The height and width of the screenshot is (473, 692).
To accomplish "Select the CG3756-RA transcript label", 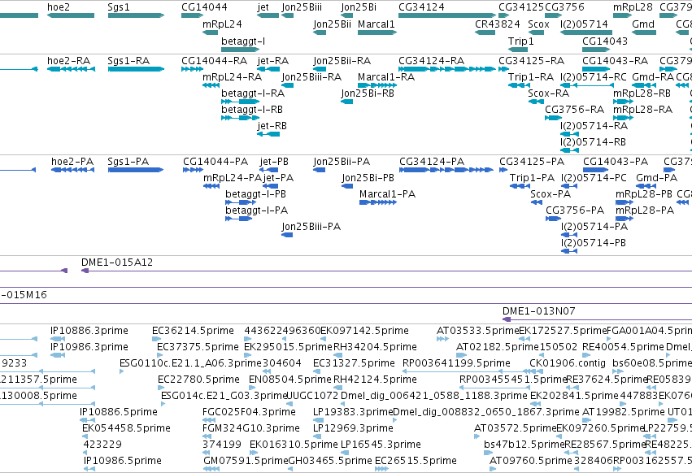I will coord(575,110).
